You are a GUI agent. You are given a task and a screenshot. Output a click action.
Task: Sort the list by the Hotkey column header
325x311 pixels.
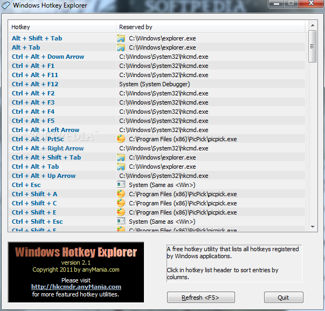click(x=62, y=27)
